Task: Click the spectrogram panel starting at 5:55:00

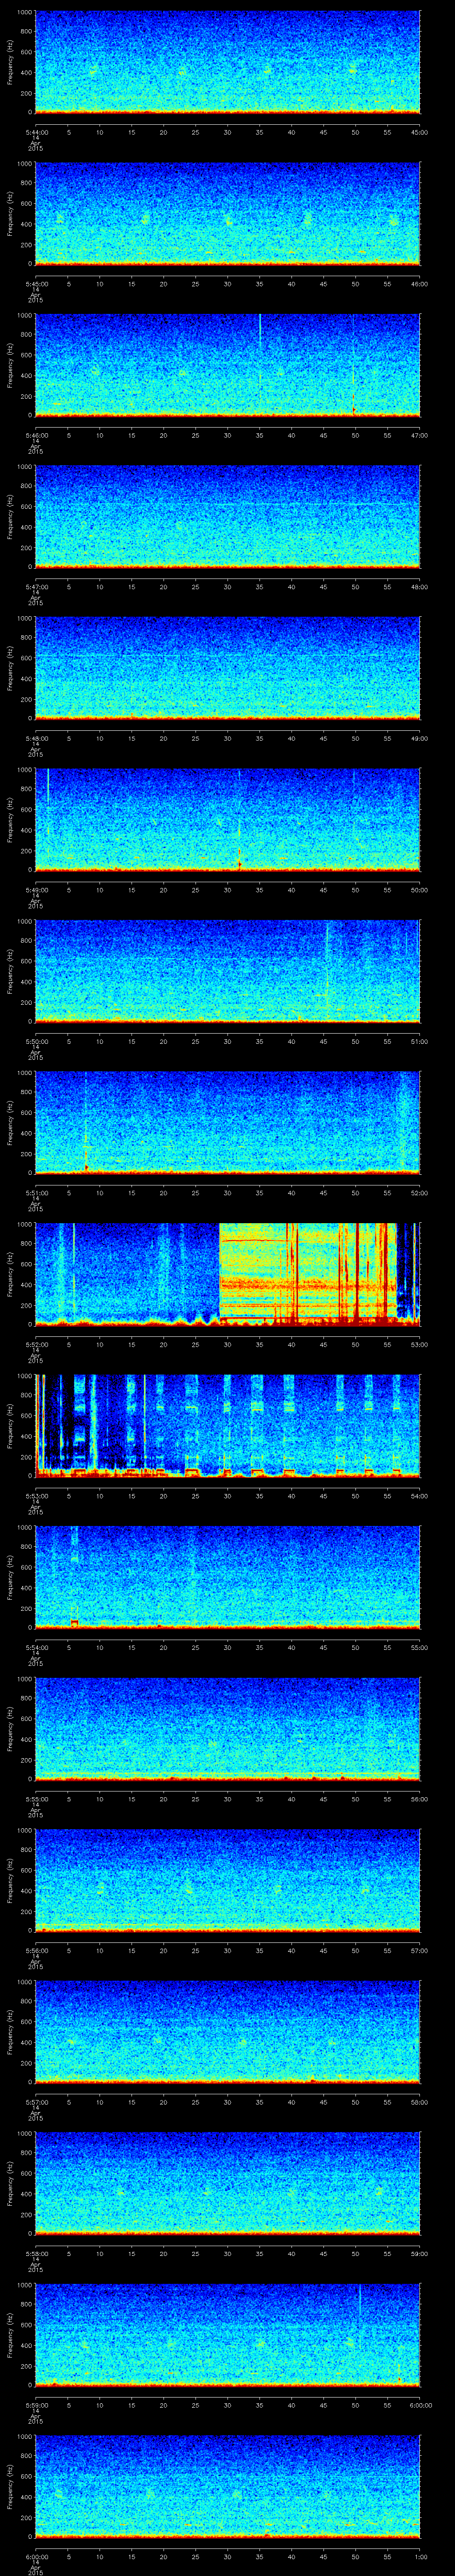Action: tap(227, 1728)
